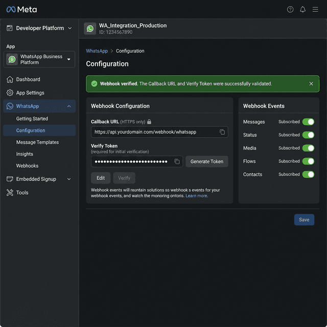Click the App Settings gear icon

point(10,93)
